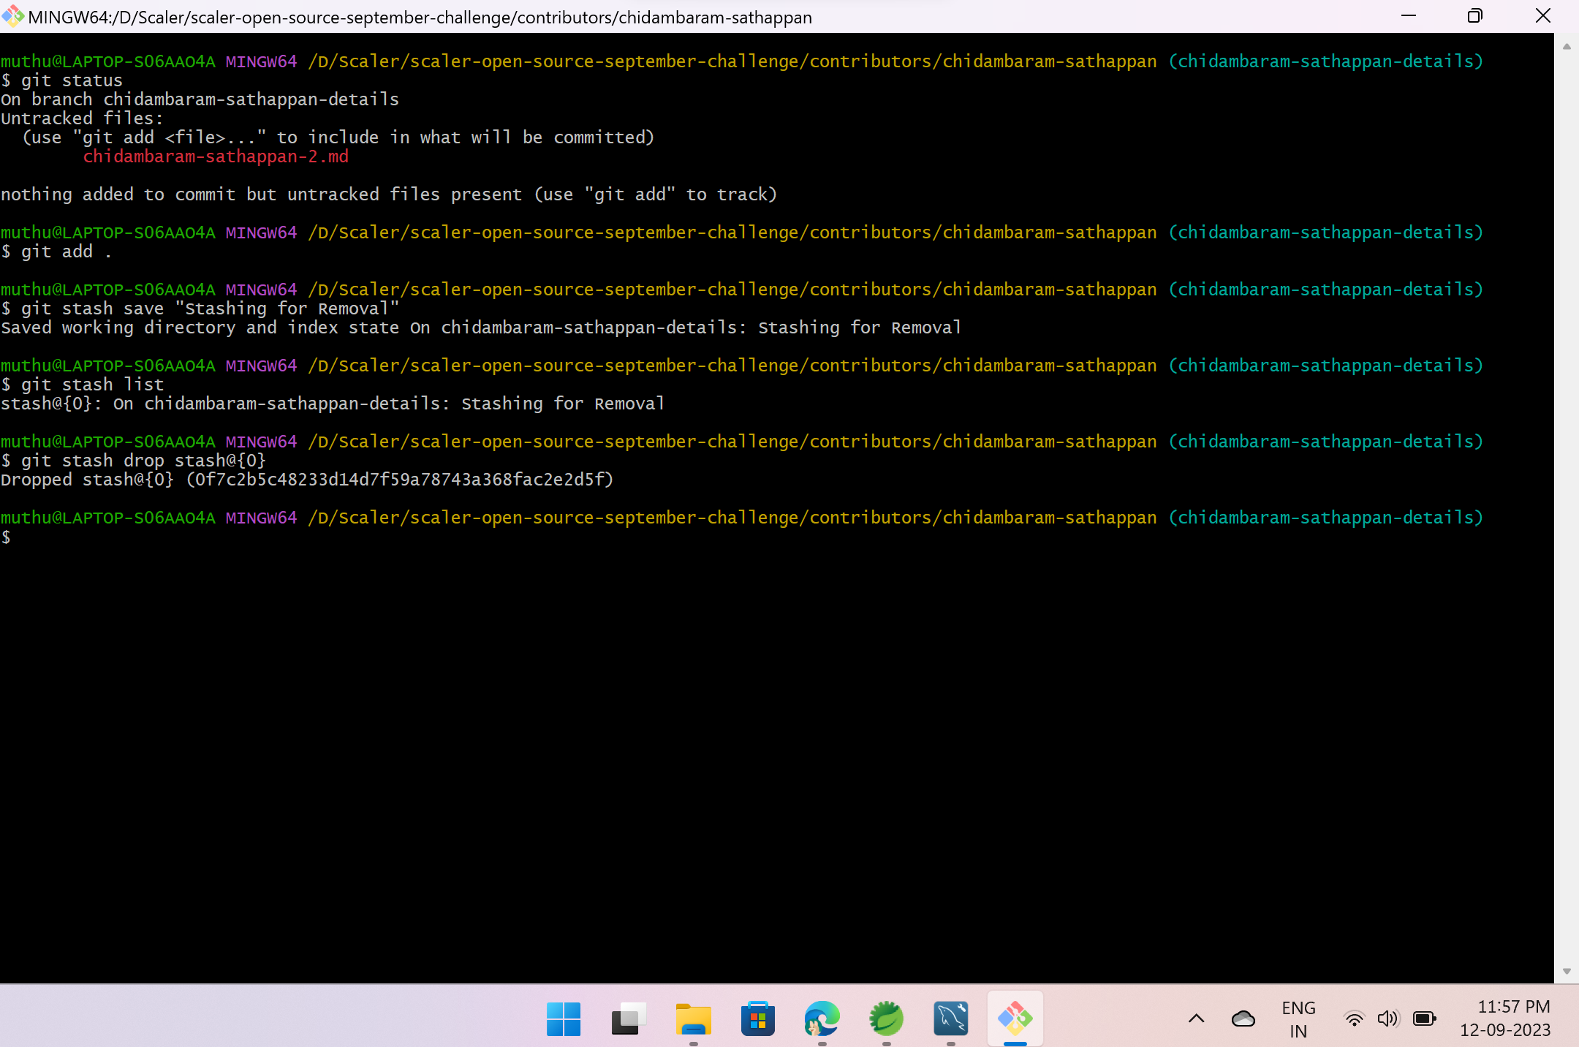1579x1047 pixels.
Task: Open the Start menu
Action: click(563, 1018)
